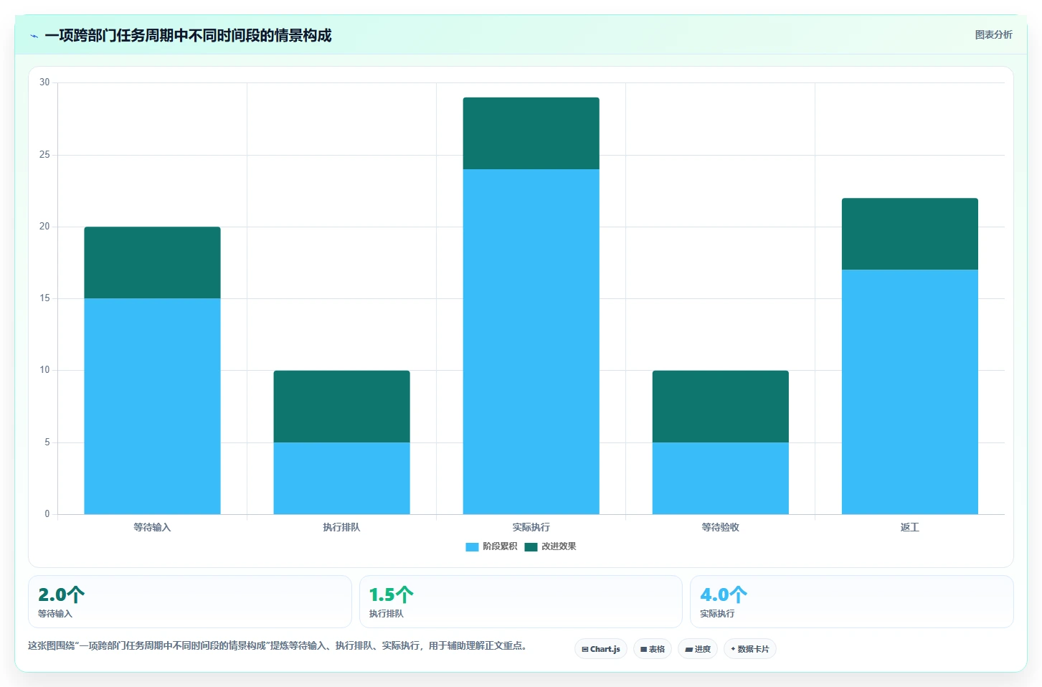Click the 进度 tag chip
The image size is (1042, 687).
698,649
